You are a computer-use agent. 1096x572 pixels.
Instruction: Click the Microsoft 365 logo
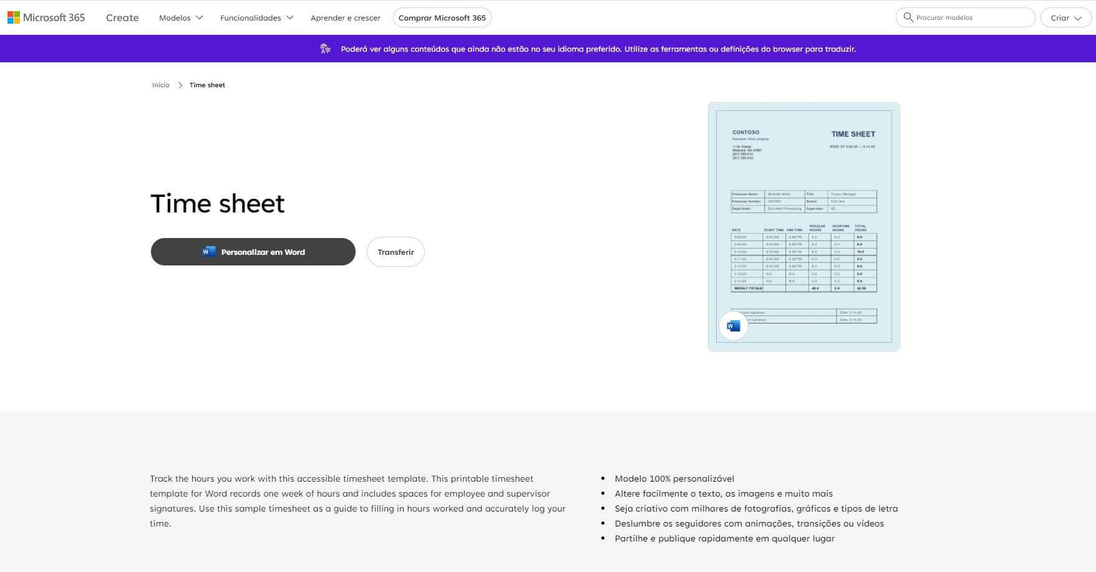[46, 17]
